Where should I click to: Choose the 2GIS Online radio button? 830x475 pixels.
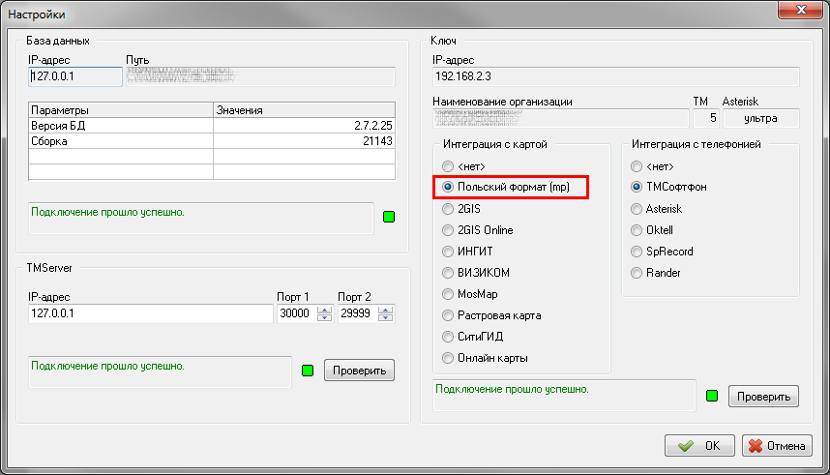(x=448, y=230)
